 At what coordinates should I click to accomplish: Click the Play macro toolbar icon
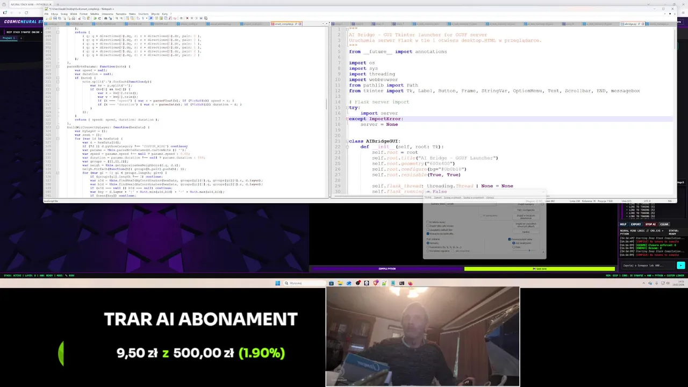(196, 18)
